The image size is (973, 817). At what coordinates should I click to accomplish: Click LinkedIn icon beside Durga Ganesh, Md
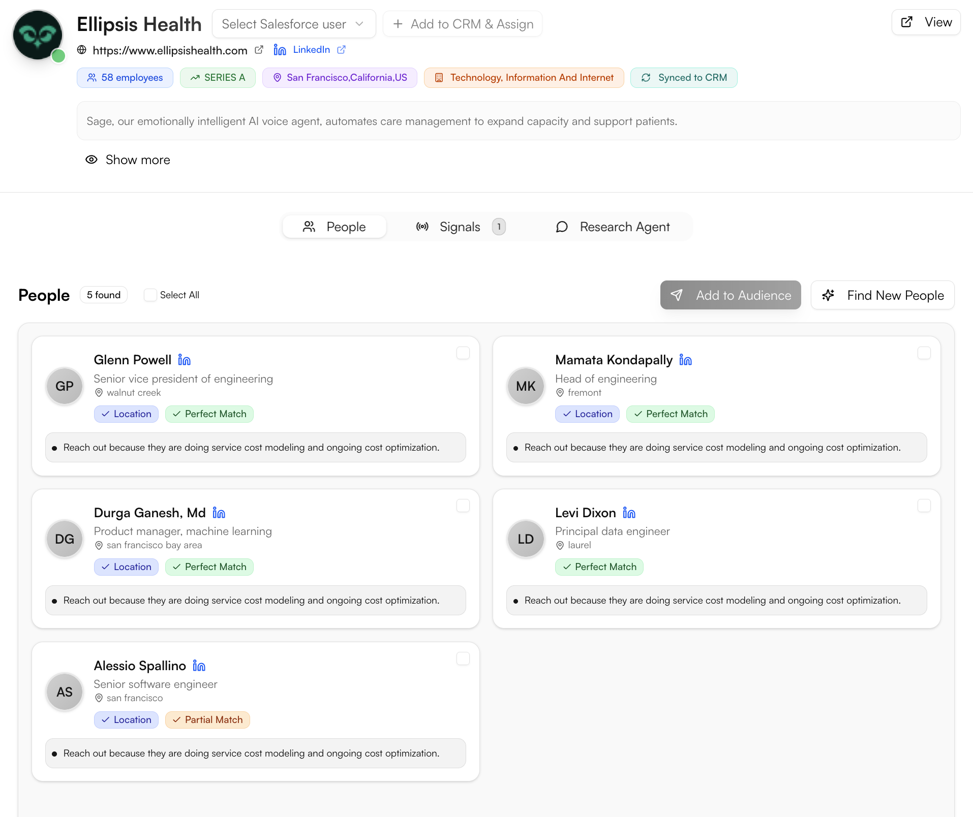[219, 513]
